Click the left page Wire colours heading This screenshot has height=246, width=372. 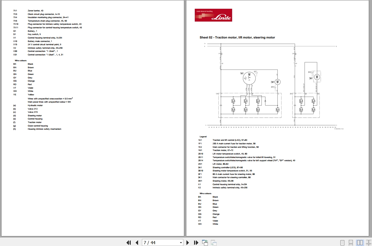point(21,61)
